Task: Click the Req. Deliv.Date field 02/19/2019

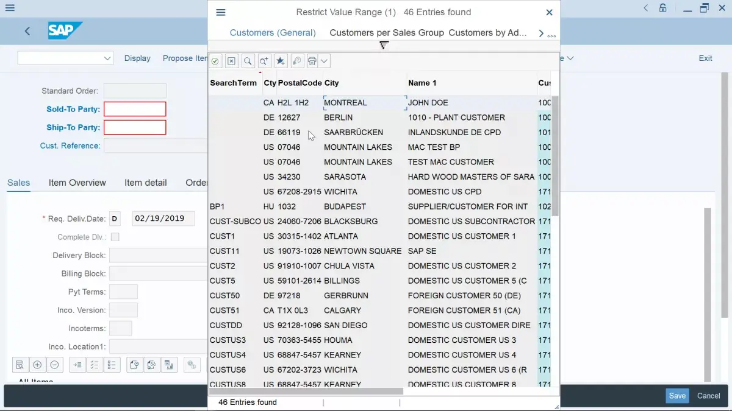Action: 163,219
